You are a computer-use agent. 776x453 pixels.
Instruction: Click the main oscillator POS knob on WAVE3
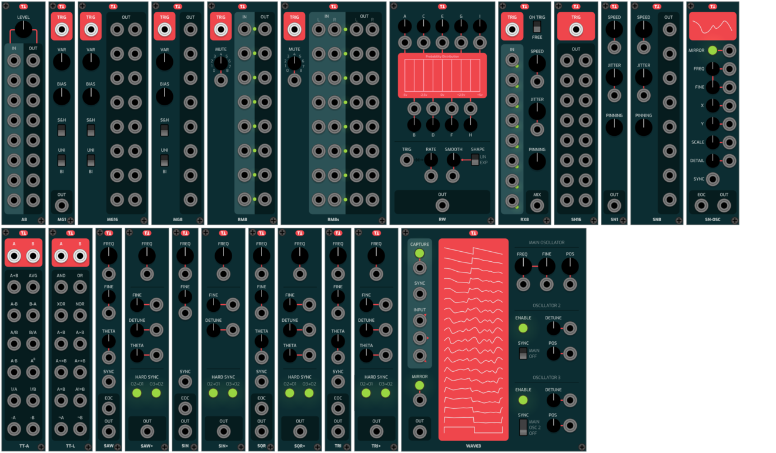coord(570,266)
